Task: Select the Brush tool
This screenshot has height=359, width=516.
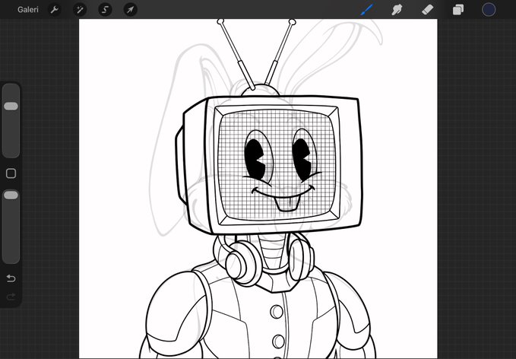Action: (x=367, y=10)
